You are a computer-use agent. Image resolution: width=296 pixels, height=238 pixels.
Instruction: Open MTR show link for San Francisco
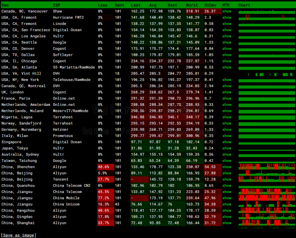tap(227, 30)
